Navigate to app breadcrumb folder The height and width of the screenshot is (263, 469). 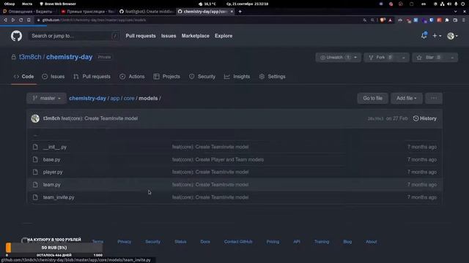point(115,98)
